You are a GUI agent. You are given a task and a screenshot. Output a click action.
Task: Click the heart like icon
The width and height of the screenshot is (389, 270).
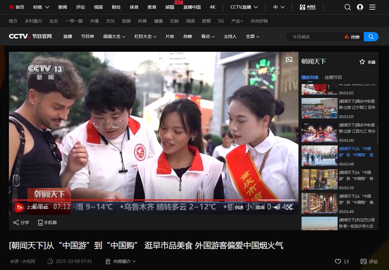(338, 261)
